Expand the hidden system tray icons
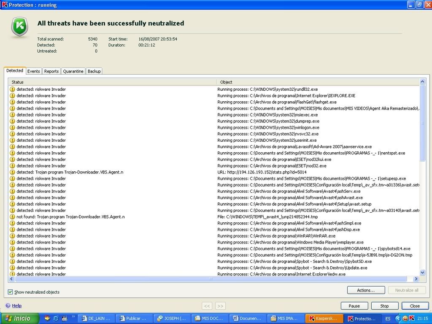 tap(398, 319)
